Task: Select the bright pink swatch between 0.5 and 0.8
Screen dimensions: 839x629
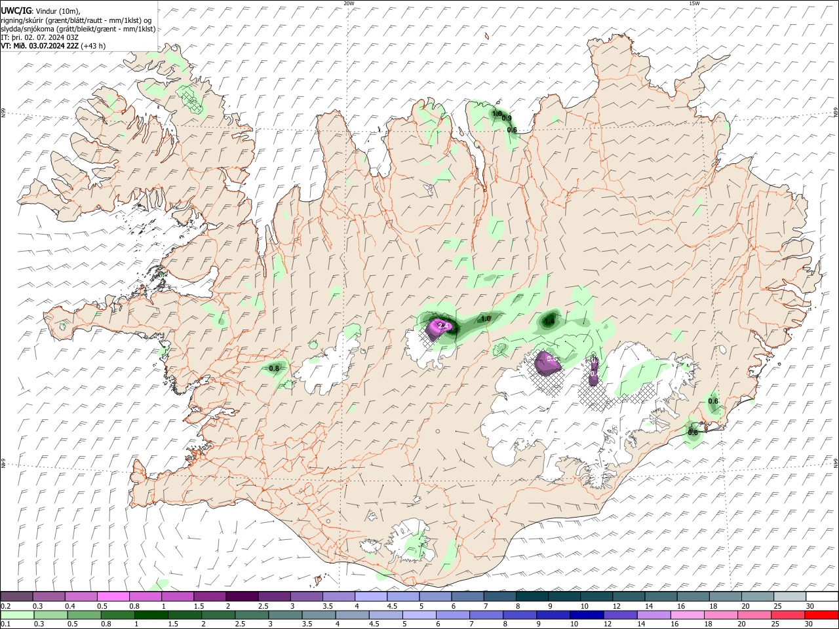Action: tap(113, 596)
